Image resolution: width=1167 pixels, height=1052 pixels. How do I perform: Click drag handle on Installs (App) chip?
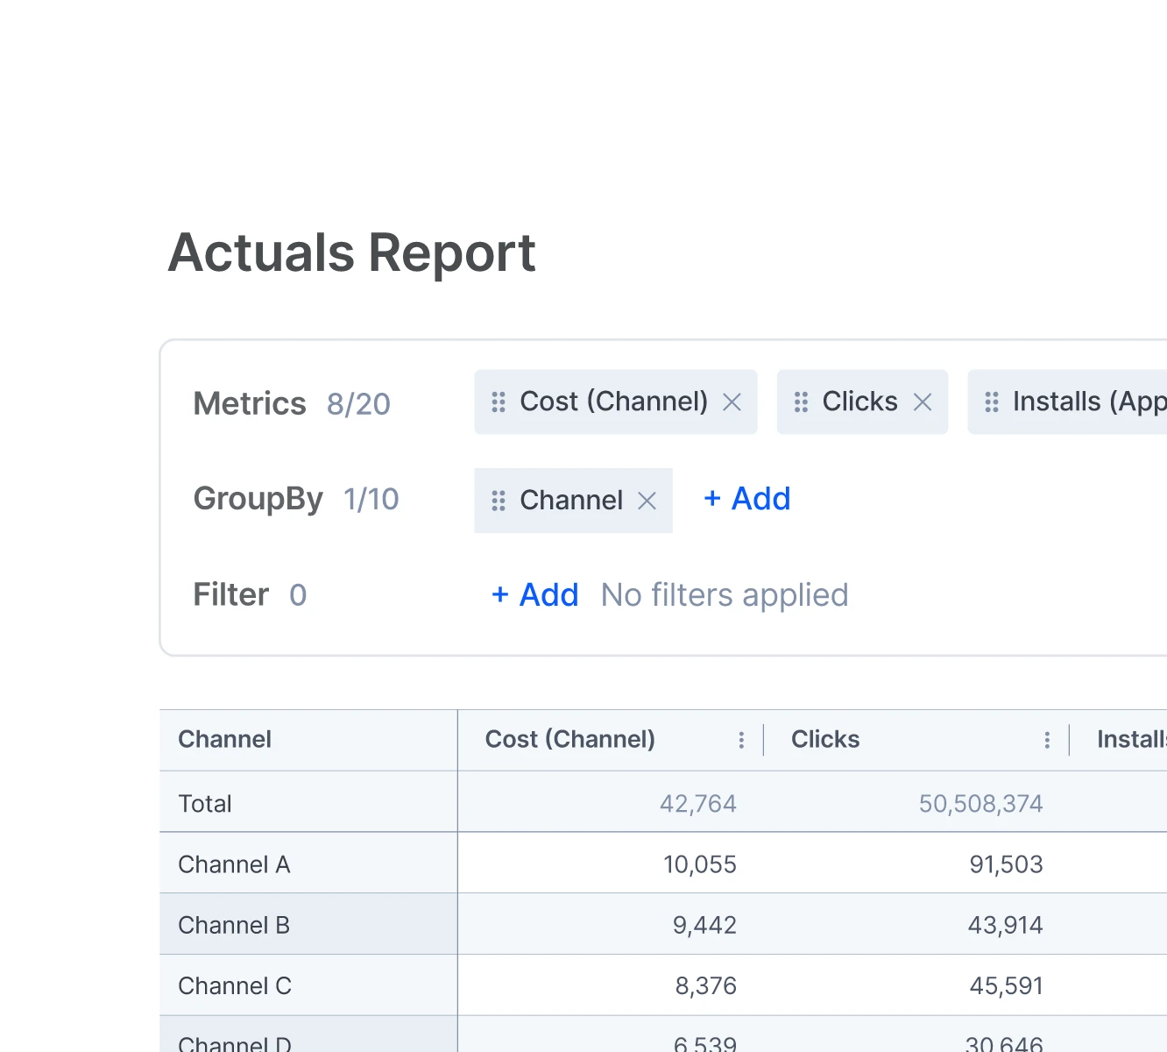click(x=991, y=402)
